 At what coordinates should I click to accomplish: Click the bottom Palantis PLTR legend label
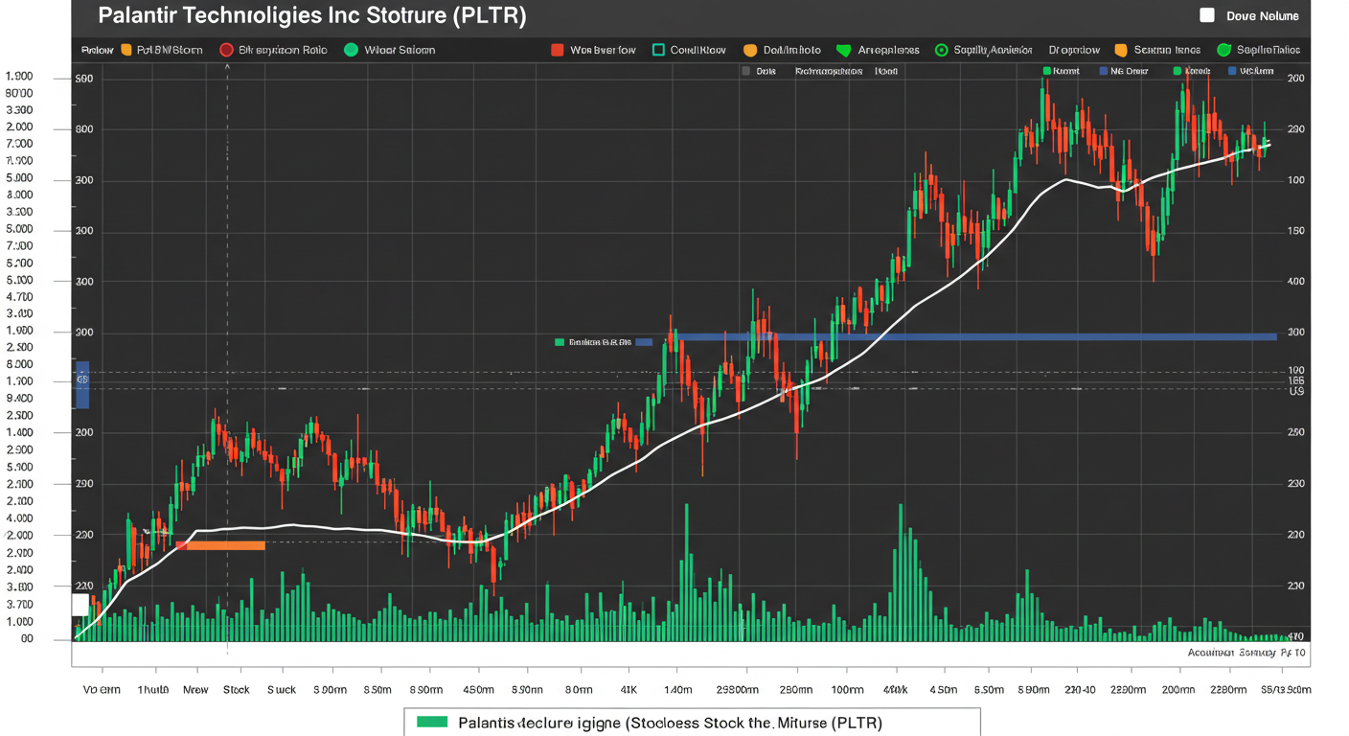click(671, 722)
